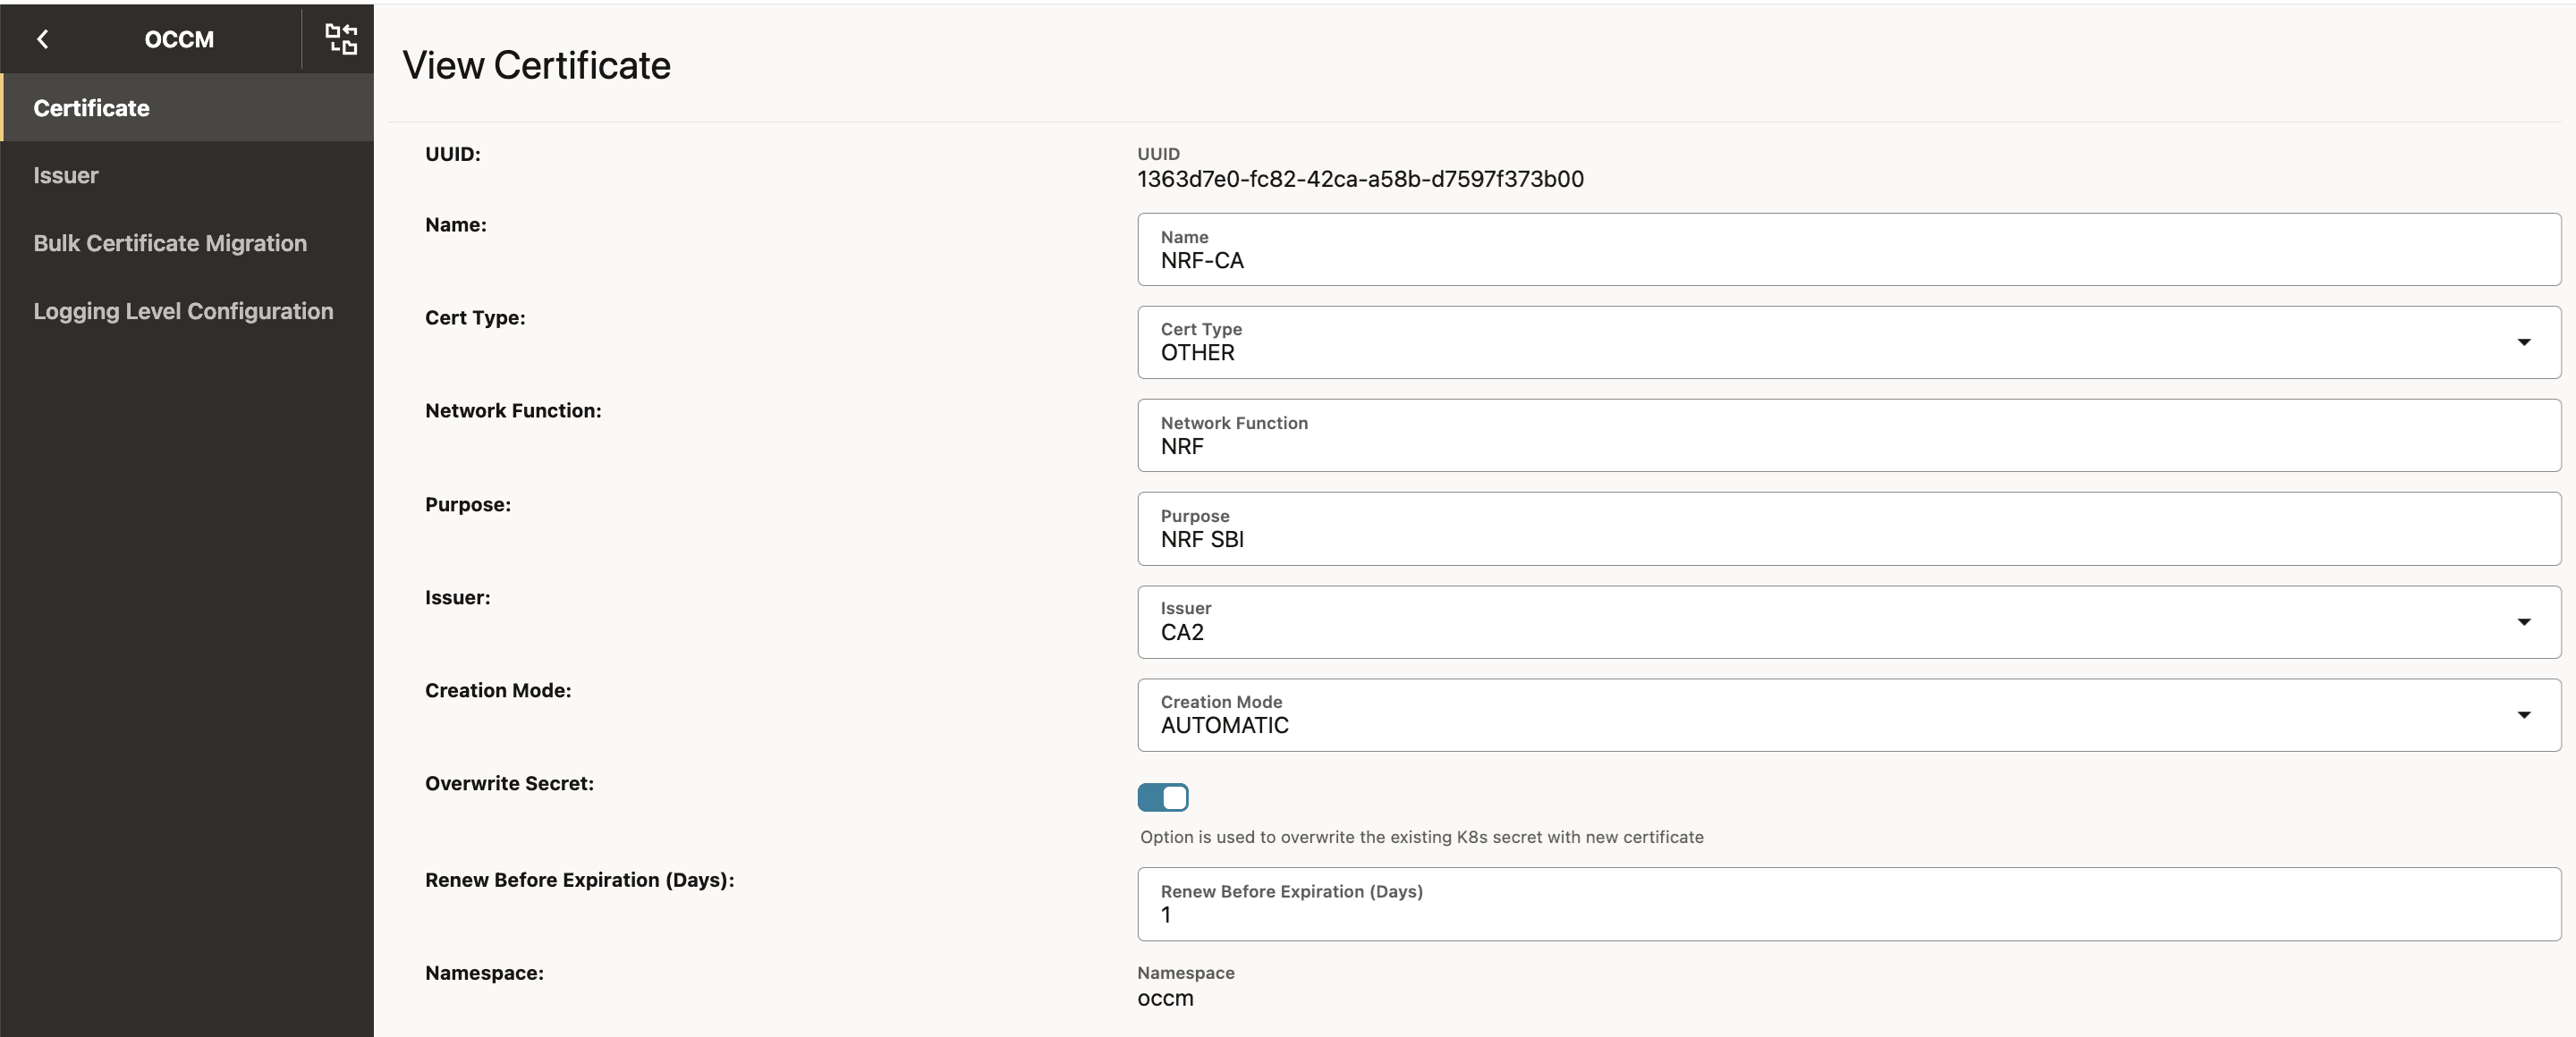Click the Renew Before Expiration days field
The image size is (2576, 1037).
point(1848,905)
